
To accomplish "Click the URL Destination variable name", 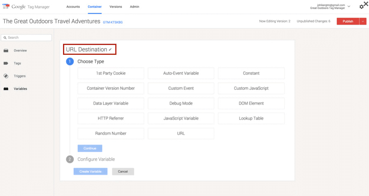I will click(x=86, y=49).
